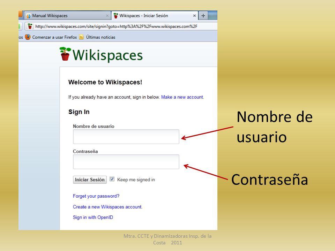Screen dimensions: 335x251
Task: Click the RSS feed icon in bookmarks bar
Action: click(x=81, y=37)
